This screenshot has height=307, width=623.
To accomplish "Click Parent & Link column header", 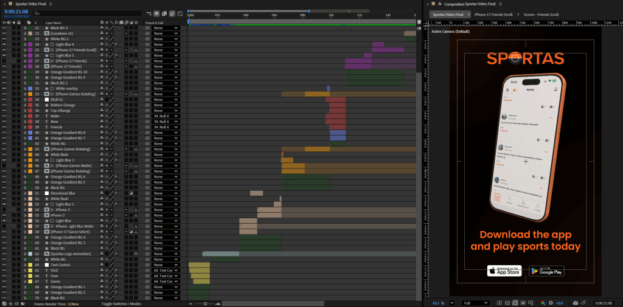I will pos(154,23).
